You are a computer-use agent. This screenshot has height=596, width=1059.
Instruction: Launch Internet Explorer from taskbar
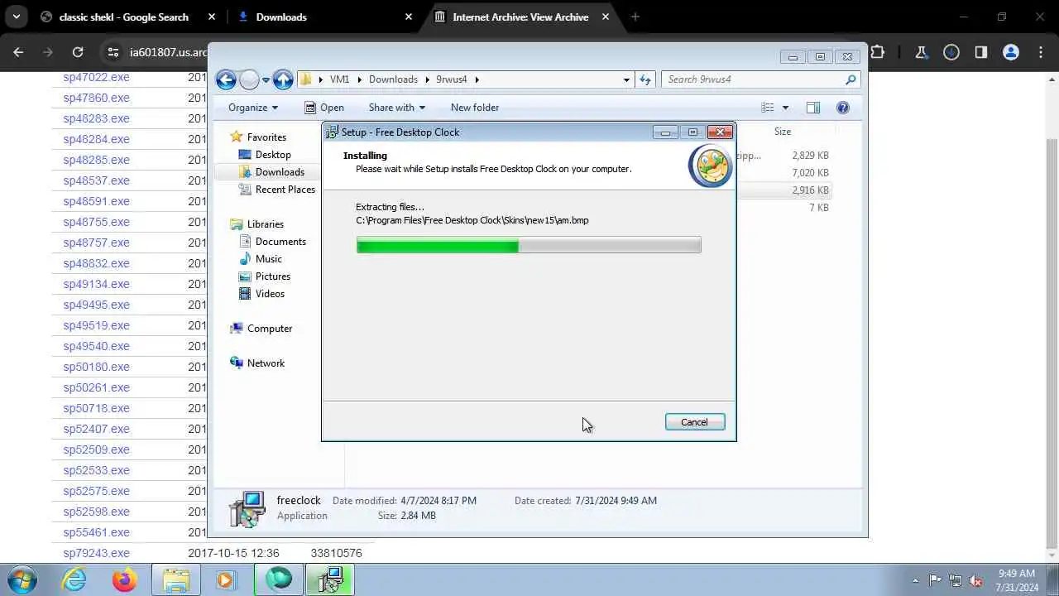coord(74,580)
